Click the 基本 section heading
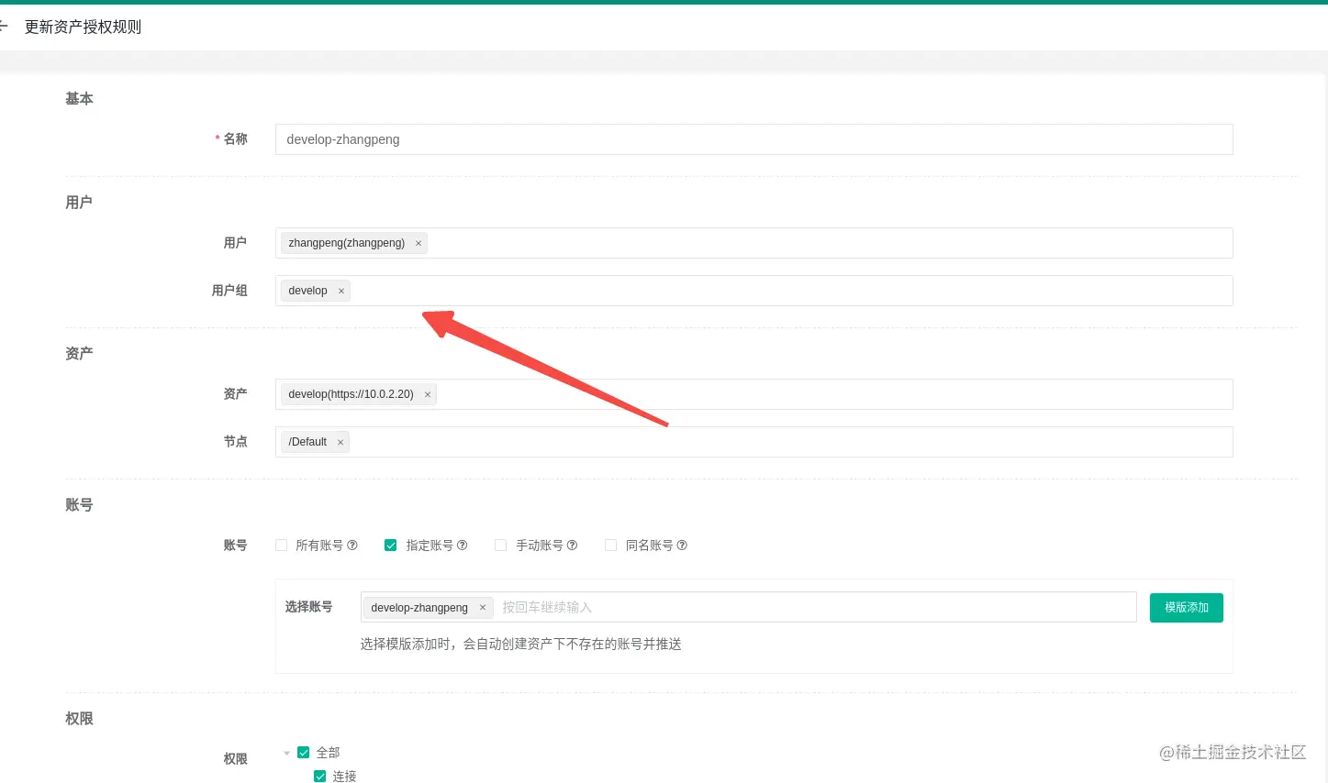The width and height of the screenshot is (1328, 783). point(79,98)
